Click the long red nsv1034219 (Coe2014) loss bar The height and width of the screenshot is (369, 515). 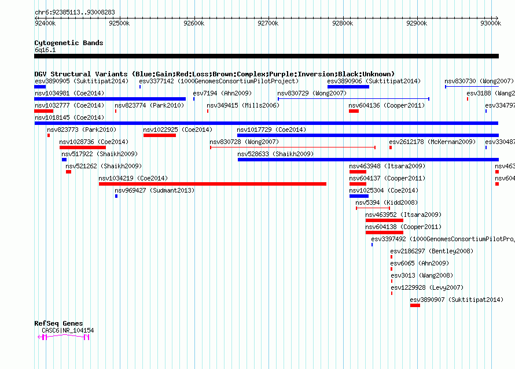212,184
